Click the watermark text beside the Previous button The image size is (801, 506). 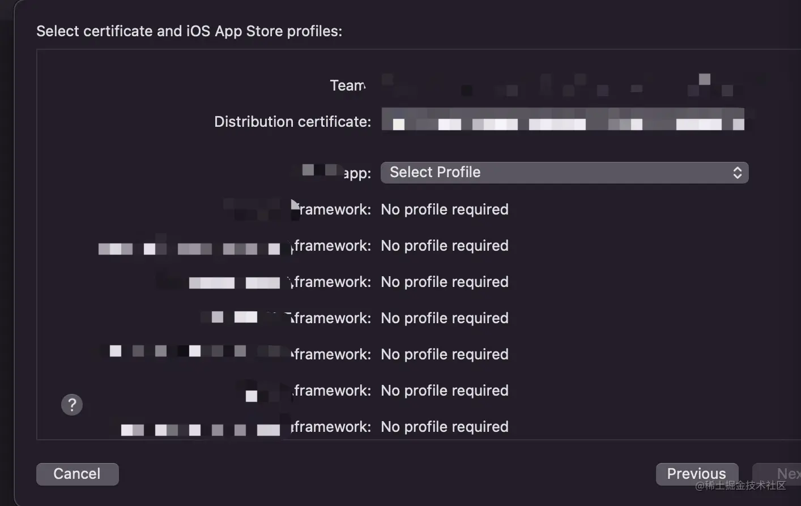(x=740, y=486)
